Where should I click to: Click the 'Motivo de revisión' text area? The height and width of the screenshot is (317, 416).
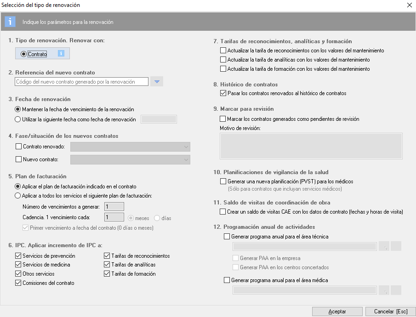pos(311,146)
